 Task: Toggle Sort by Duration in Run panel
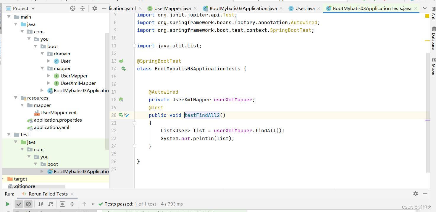pos(51,204)
